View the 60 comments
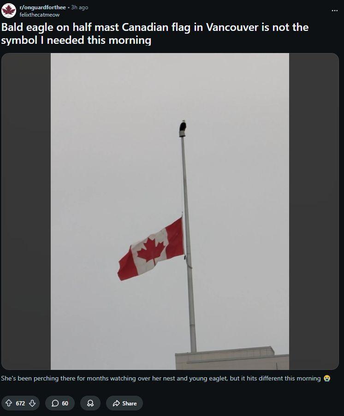 pyautogui.click(x=60, y=403)
